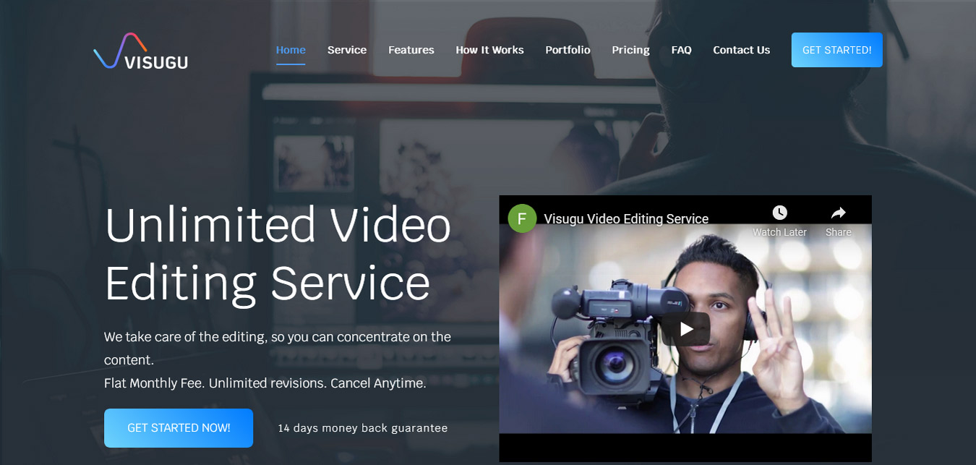Screen dimensions: 976x465
Task: Click the Visugu logo
Action: coord(141,51)
